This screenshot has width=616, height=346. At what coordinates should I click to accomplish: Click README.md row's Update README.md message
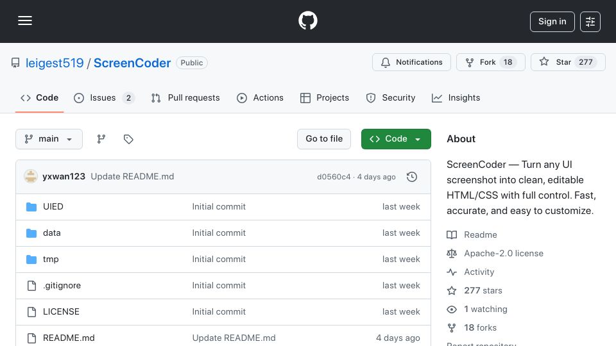coord(234,338)
